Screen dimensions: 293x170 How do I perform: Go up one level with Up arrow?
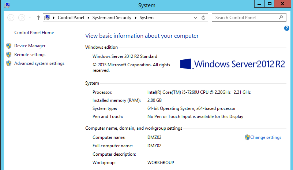(38, 18)
